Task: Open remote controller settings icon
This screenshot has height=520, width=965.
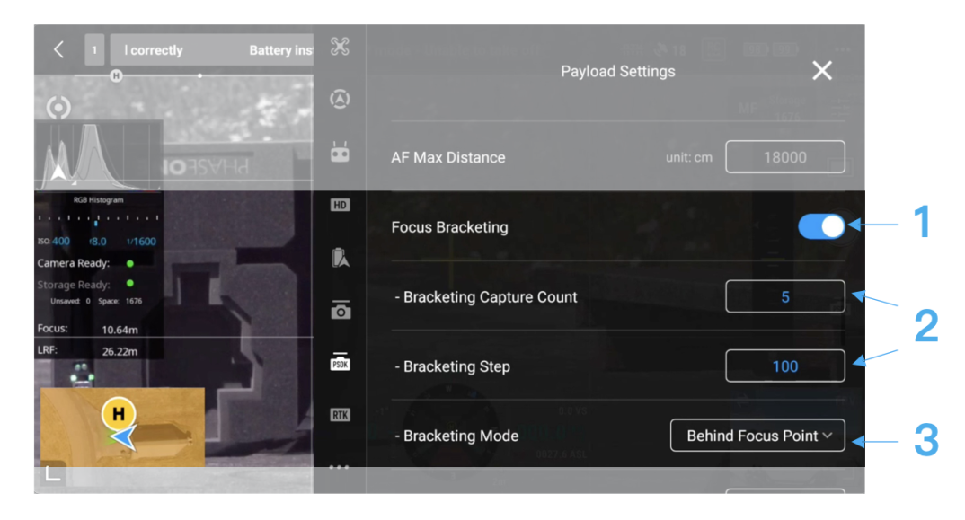Action: click(x=340, y=153)
